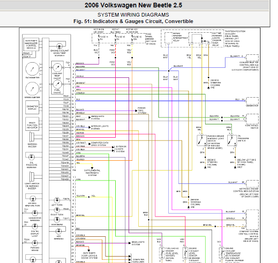This screenshot has height=263, width=278.
Task: Select the ABS warning lamp symbol
Action: [59, 231]
